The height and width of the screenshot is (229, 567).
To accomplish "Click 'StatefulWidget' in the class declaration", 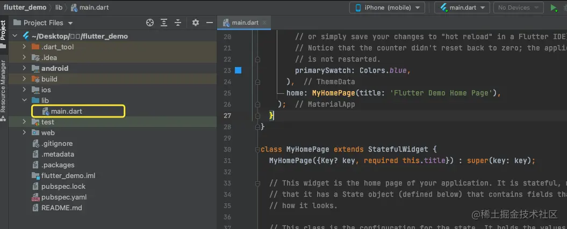I will coord(398,149).
